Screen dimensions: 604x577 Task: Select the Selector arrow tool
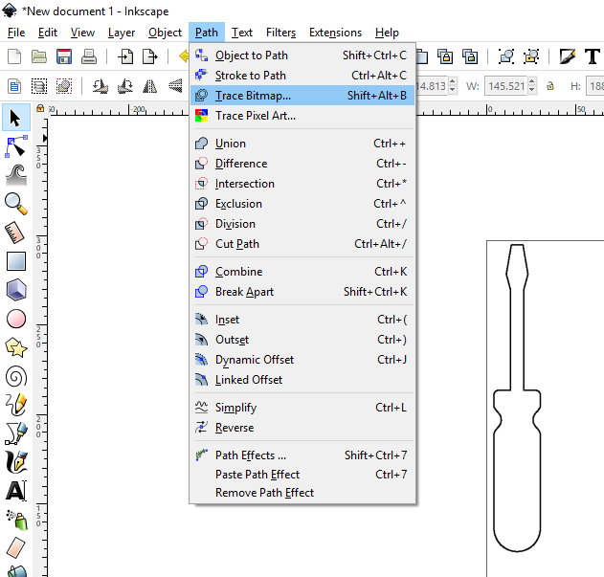click(x=15, y=117)
